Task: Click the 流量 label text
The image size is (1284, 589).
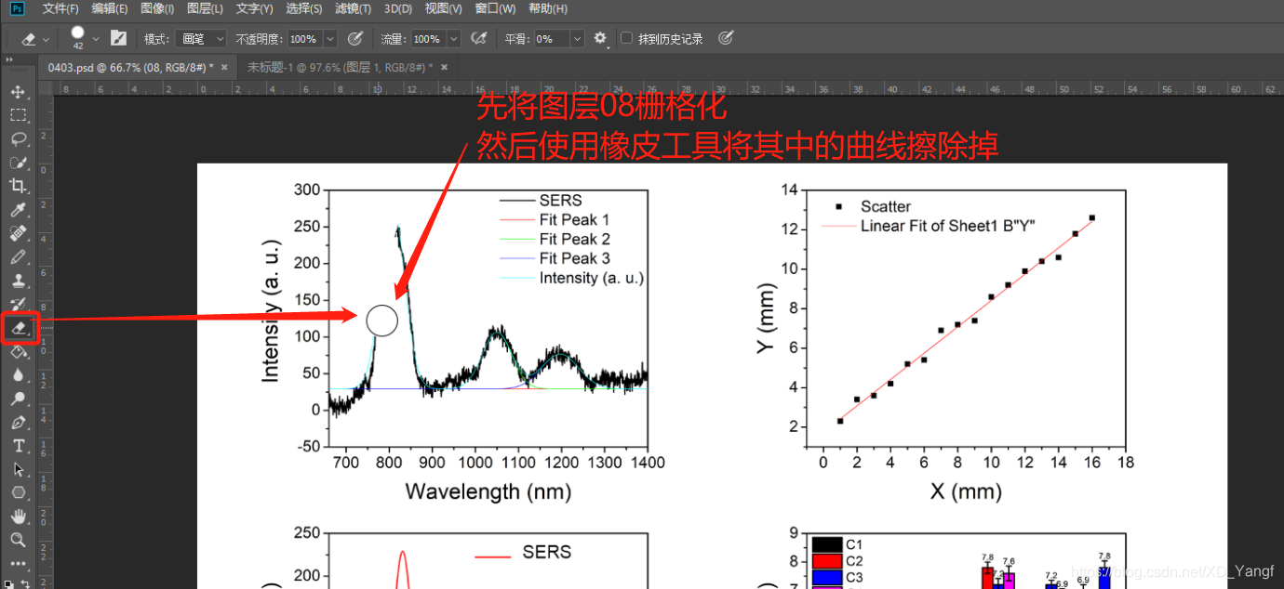Action: pyautogui.click(x=394, y=39)
